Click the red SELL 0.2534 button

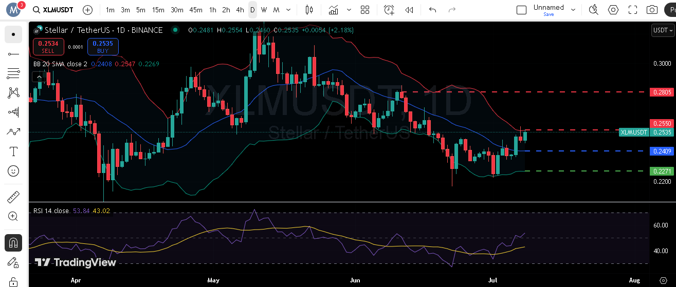coord(49,47)
